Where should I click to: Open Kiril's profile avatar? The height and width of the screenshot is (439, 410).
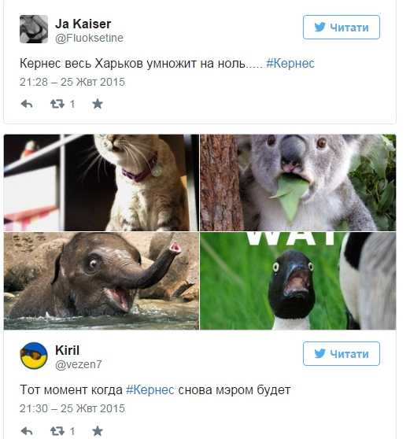pos(34,356)
